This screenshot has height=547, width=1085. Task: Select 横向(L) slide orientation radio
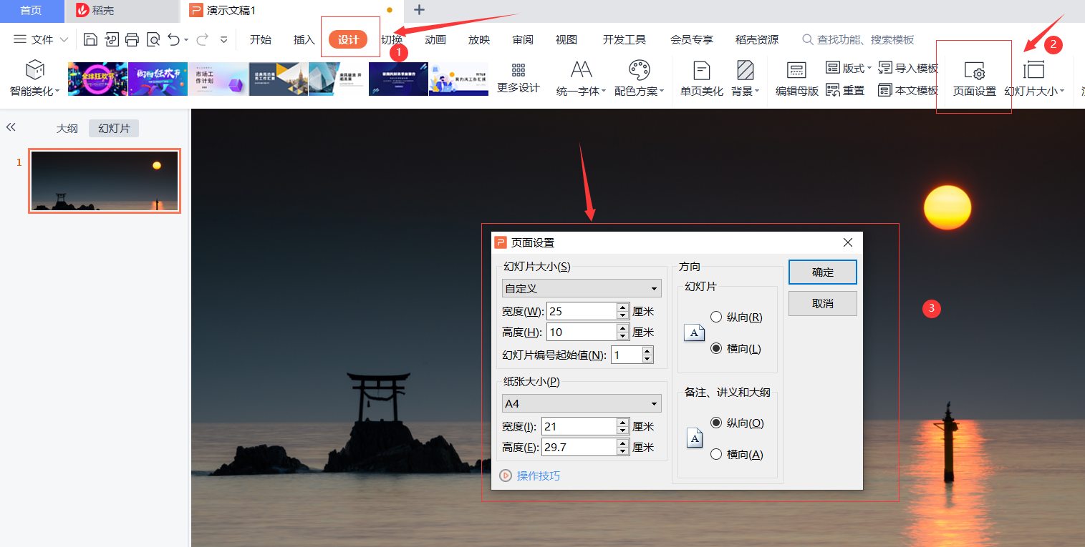(715, 348)
